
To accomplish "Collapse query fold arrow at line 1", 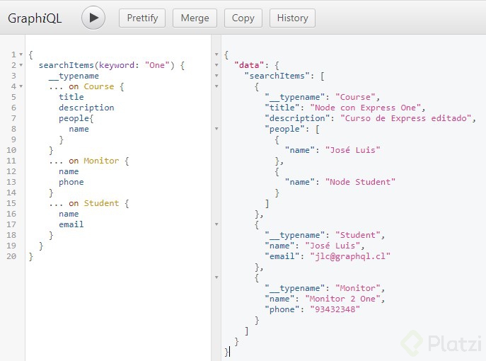I will click(x=21, y=55).
